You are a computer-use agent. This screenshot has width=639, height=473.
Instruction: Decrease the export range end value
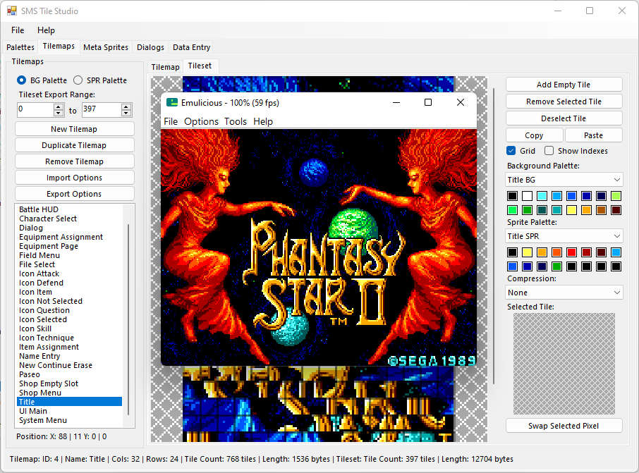[126, 113]
